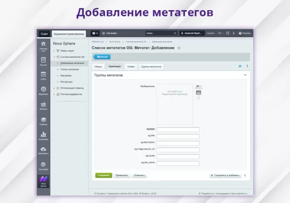Click the green Сохранить button
The width and height of the screenshot is (290, 203).
pos(103,175)
